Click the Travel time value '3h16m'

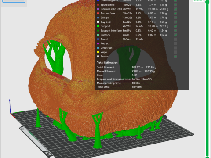127,39
